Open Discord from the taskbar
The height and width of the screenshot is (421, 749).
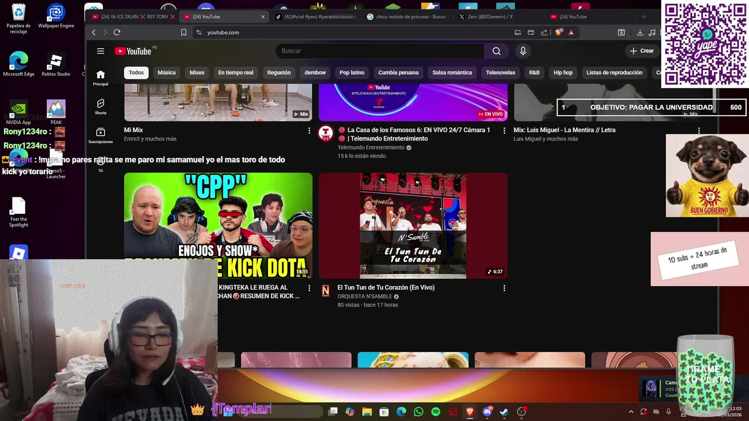(487, 412)
